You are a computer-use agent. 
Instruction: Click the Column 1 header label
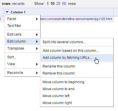click(x=18, y=12)
